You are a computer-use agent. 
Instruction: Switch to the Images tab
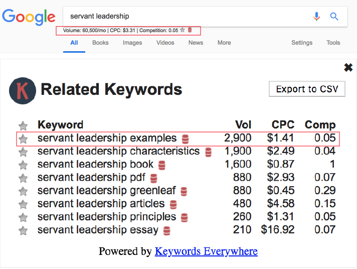[132, 43]
